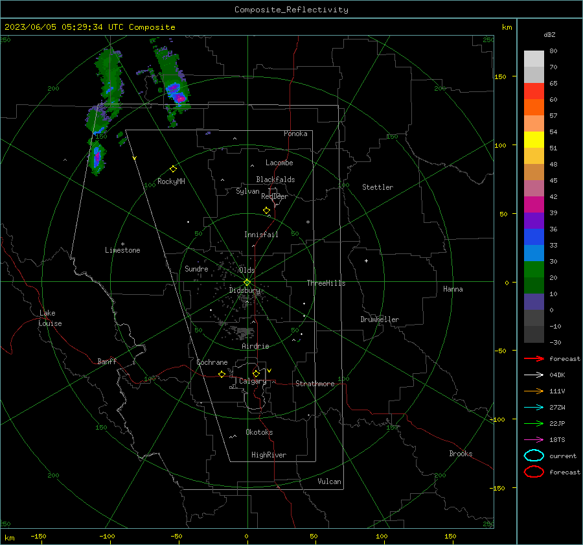Click the cyan current ellipse icon
This screenshot has height=545, width=583.
coord(534,456)
